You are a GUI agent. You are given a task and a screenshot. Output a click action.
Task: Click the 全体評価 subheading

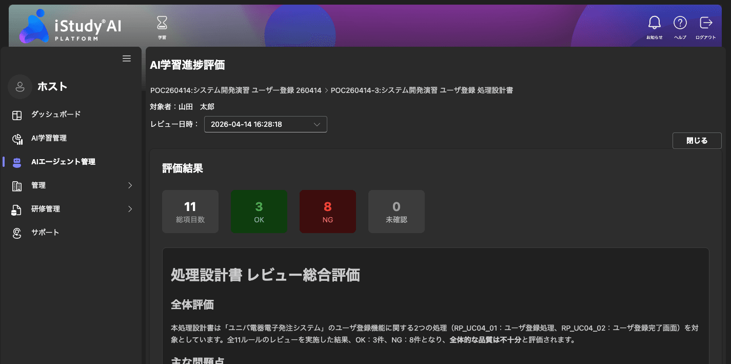click(x=192, y=304)
